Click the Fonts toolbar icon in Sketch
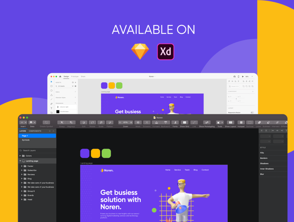 click(x=175, y=122)
